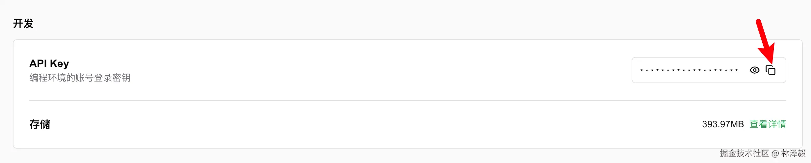This screenshot has width=811, height=163.
Task: Click the 林泽毅 author name in watermark
Action: [x=793, y=153]
